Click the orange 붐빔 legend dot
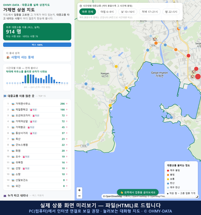 coord(168,175)
